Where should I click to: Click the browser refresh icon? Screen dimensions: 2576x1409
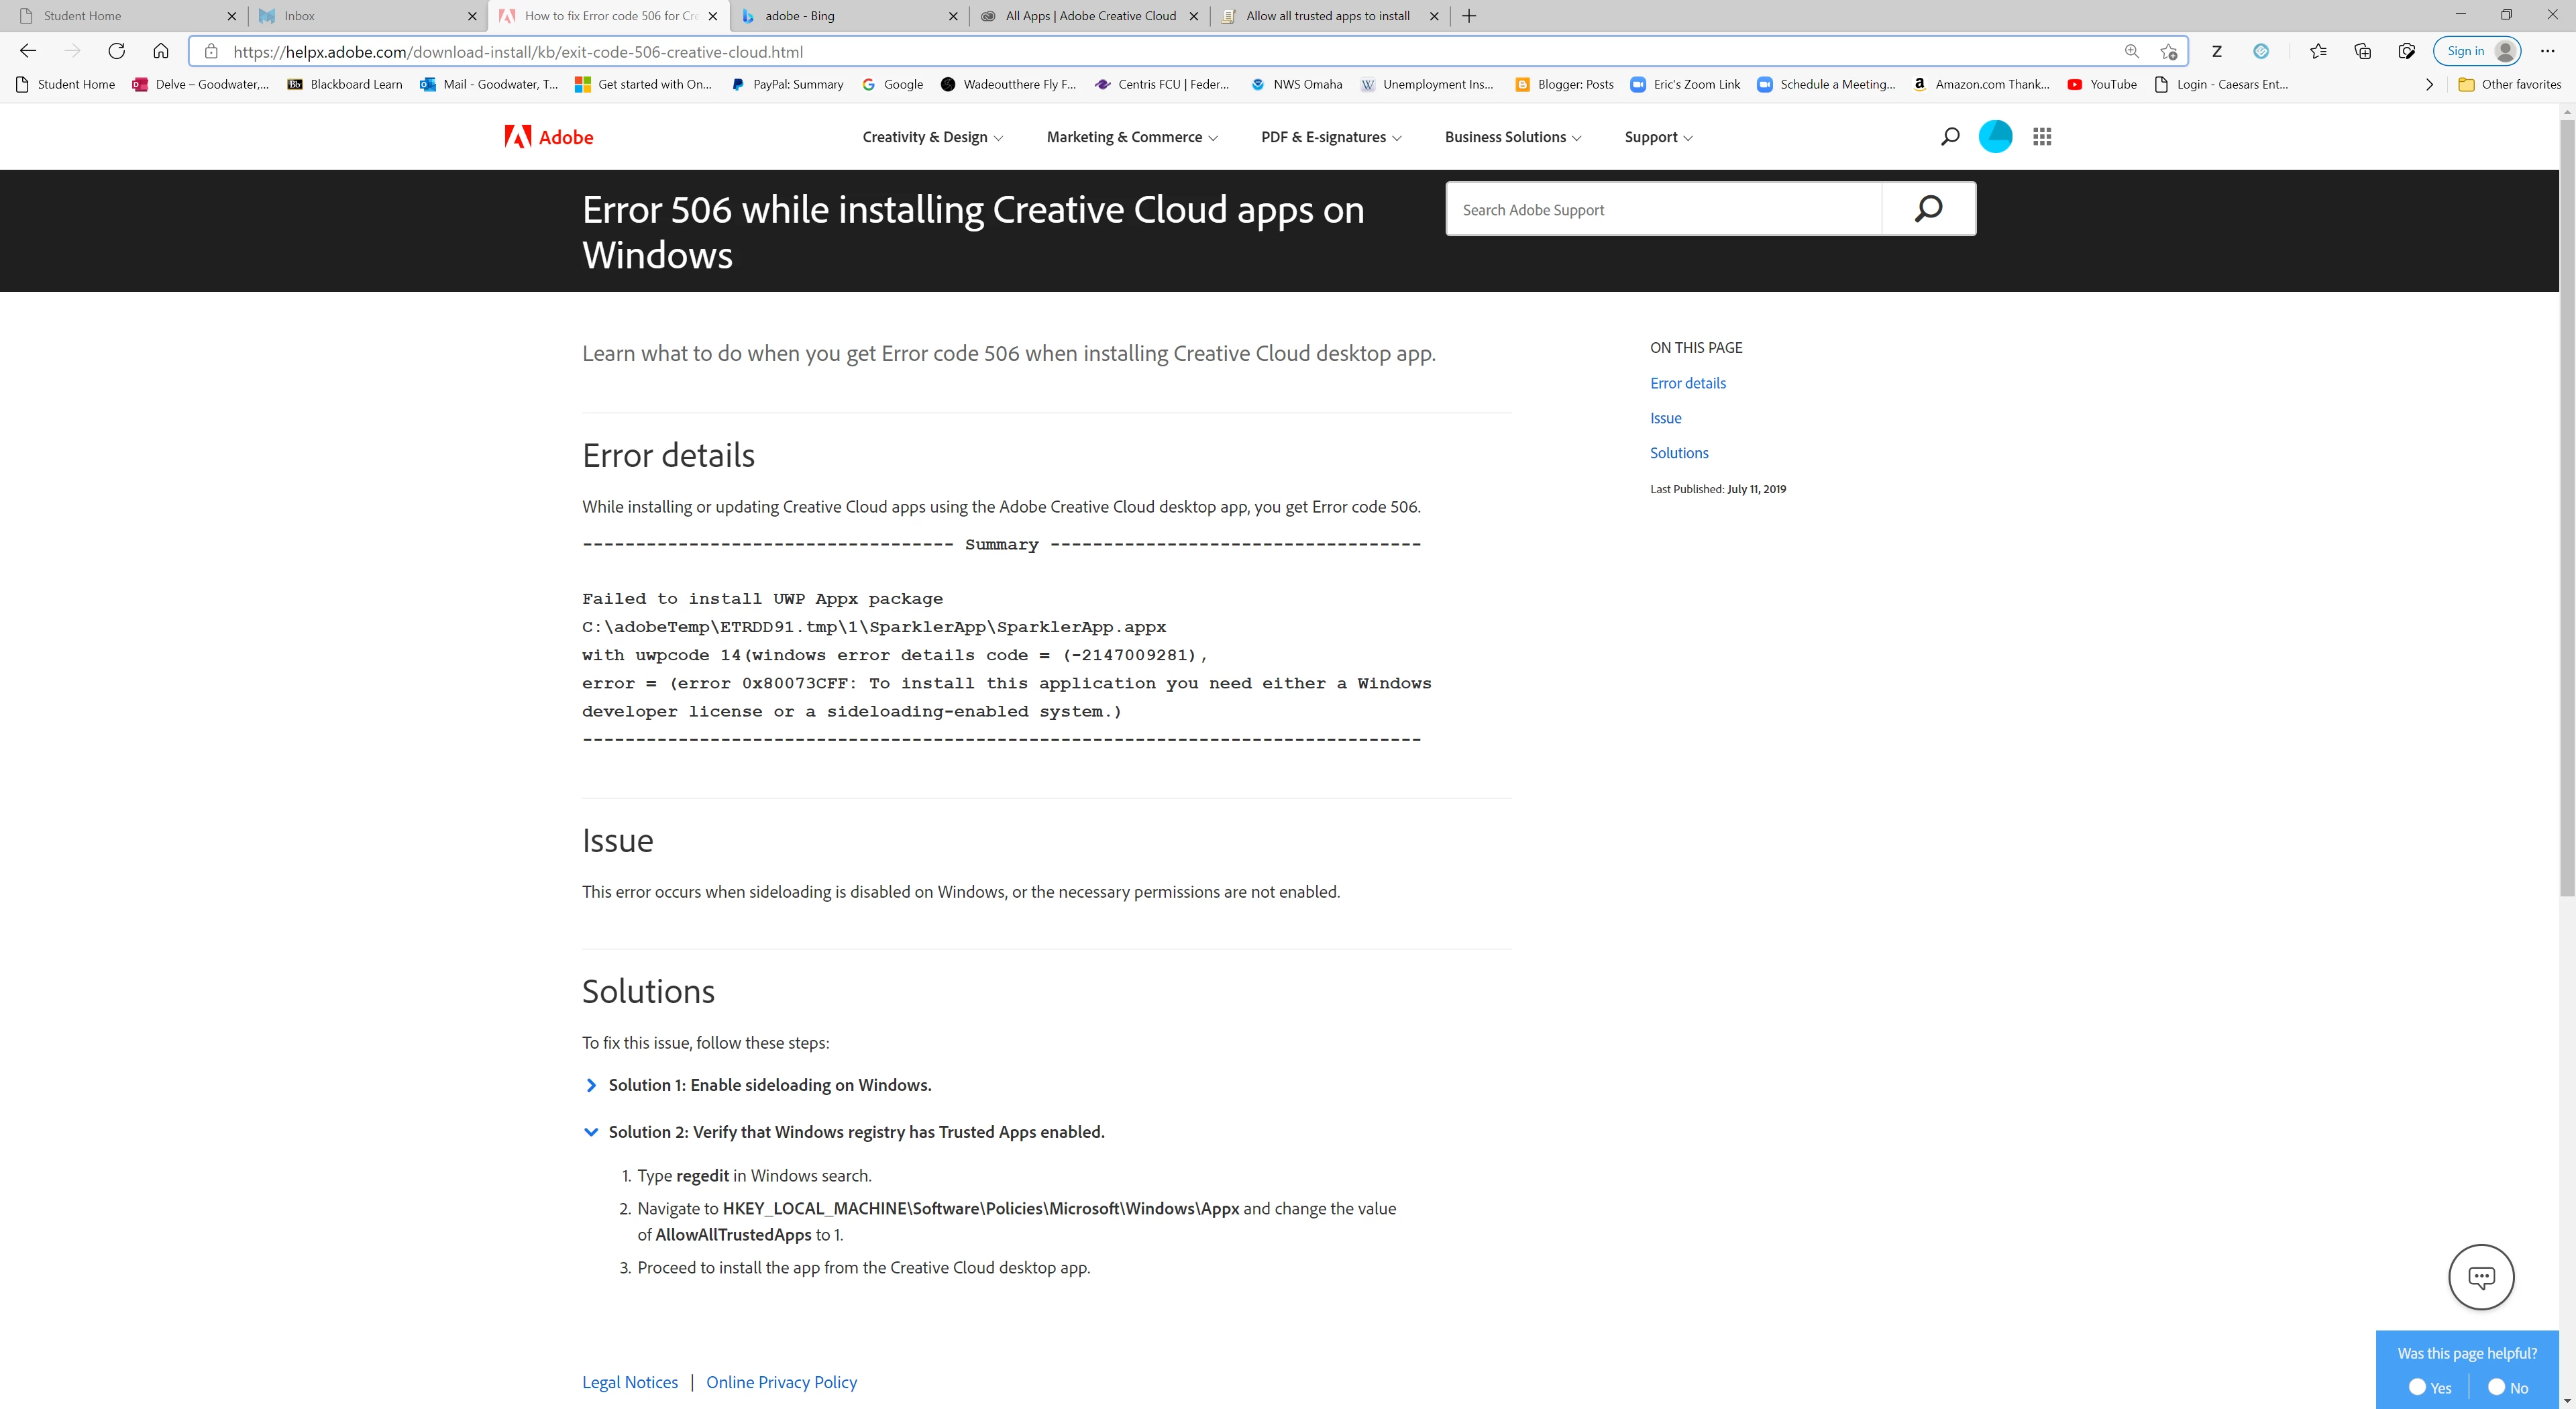point(117,51)
